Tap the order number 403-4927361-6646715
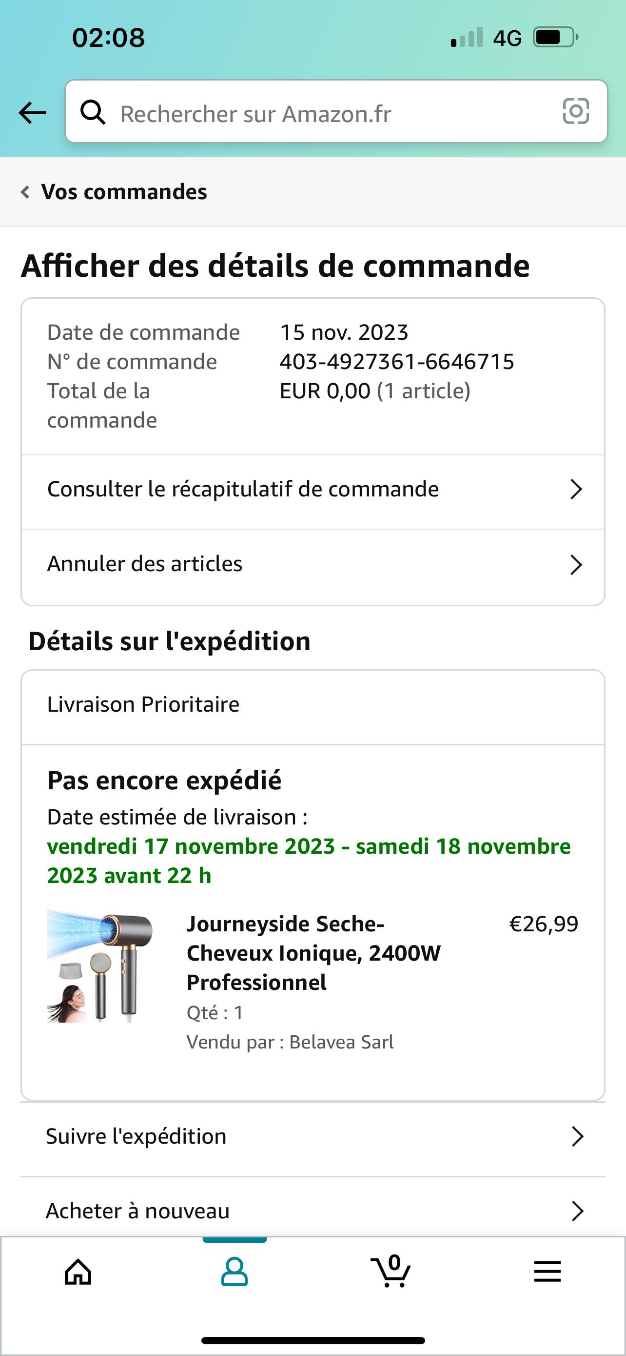The width and height of the screenshot is (626, 1356). pos(396,362)
